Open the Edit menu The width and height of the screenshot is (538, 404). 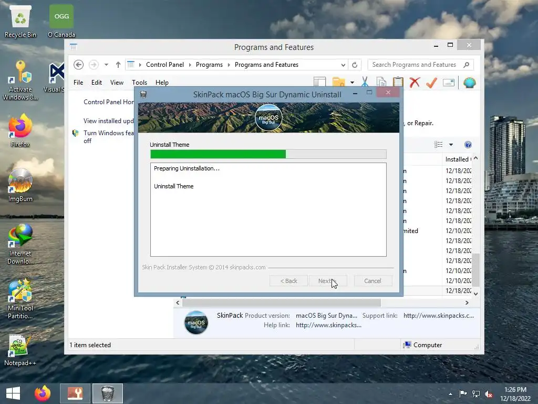(97, 83)
